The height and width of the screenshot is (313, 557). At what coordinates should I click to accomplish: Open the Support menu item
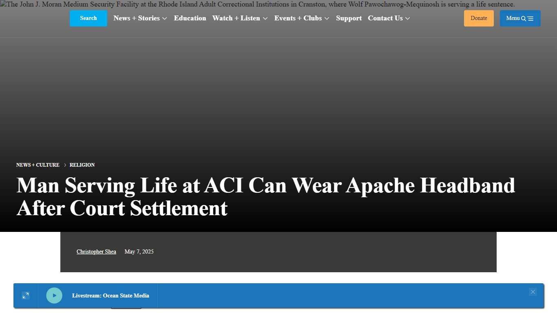349,18
